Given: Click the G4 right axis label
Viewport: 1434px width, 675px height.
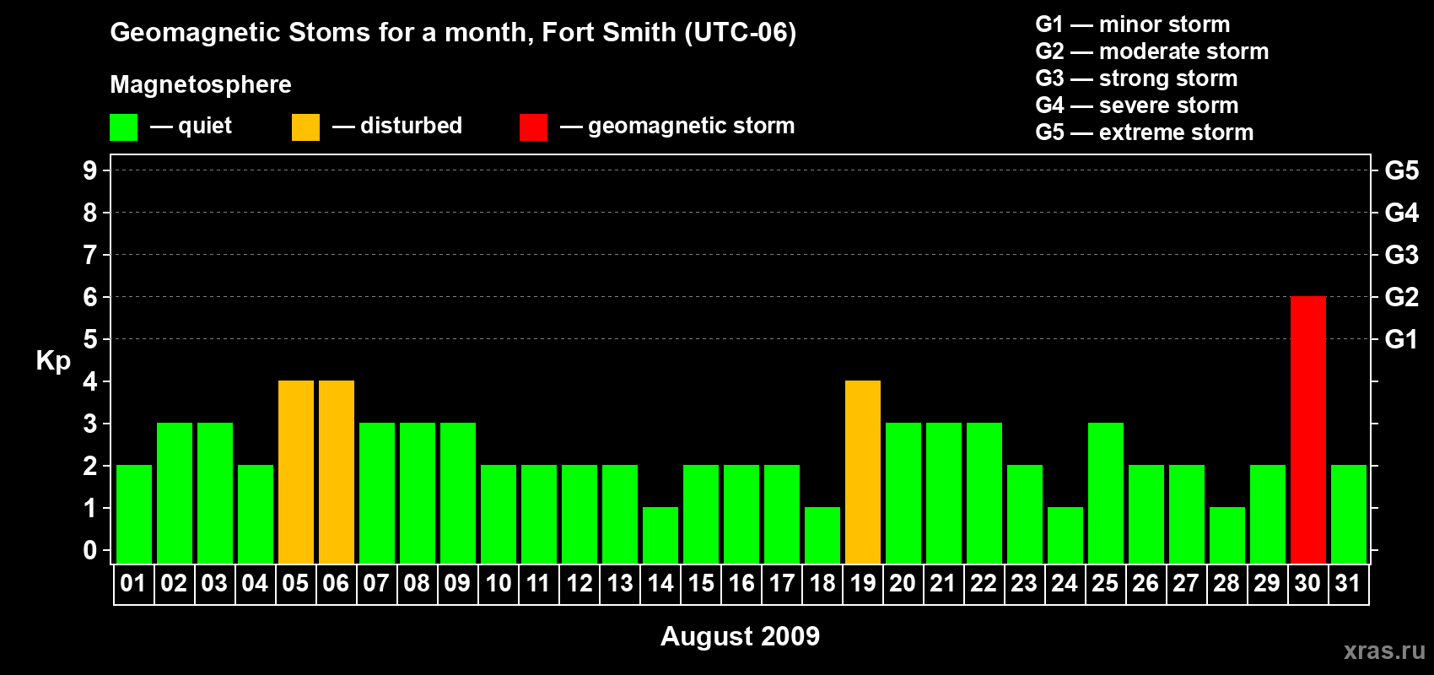Looking at the screenshot, I should pyautogui.click(x=1401, y=213).
